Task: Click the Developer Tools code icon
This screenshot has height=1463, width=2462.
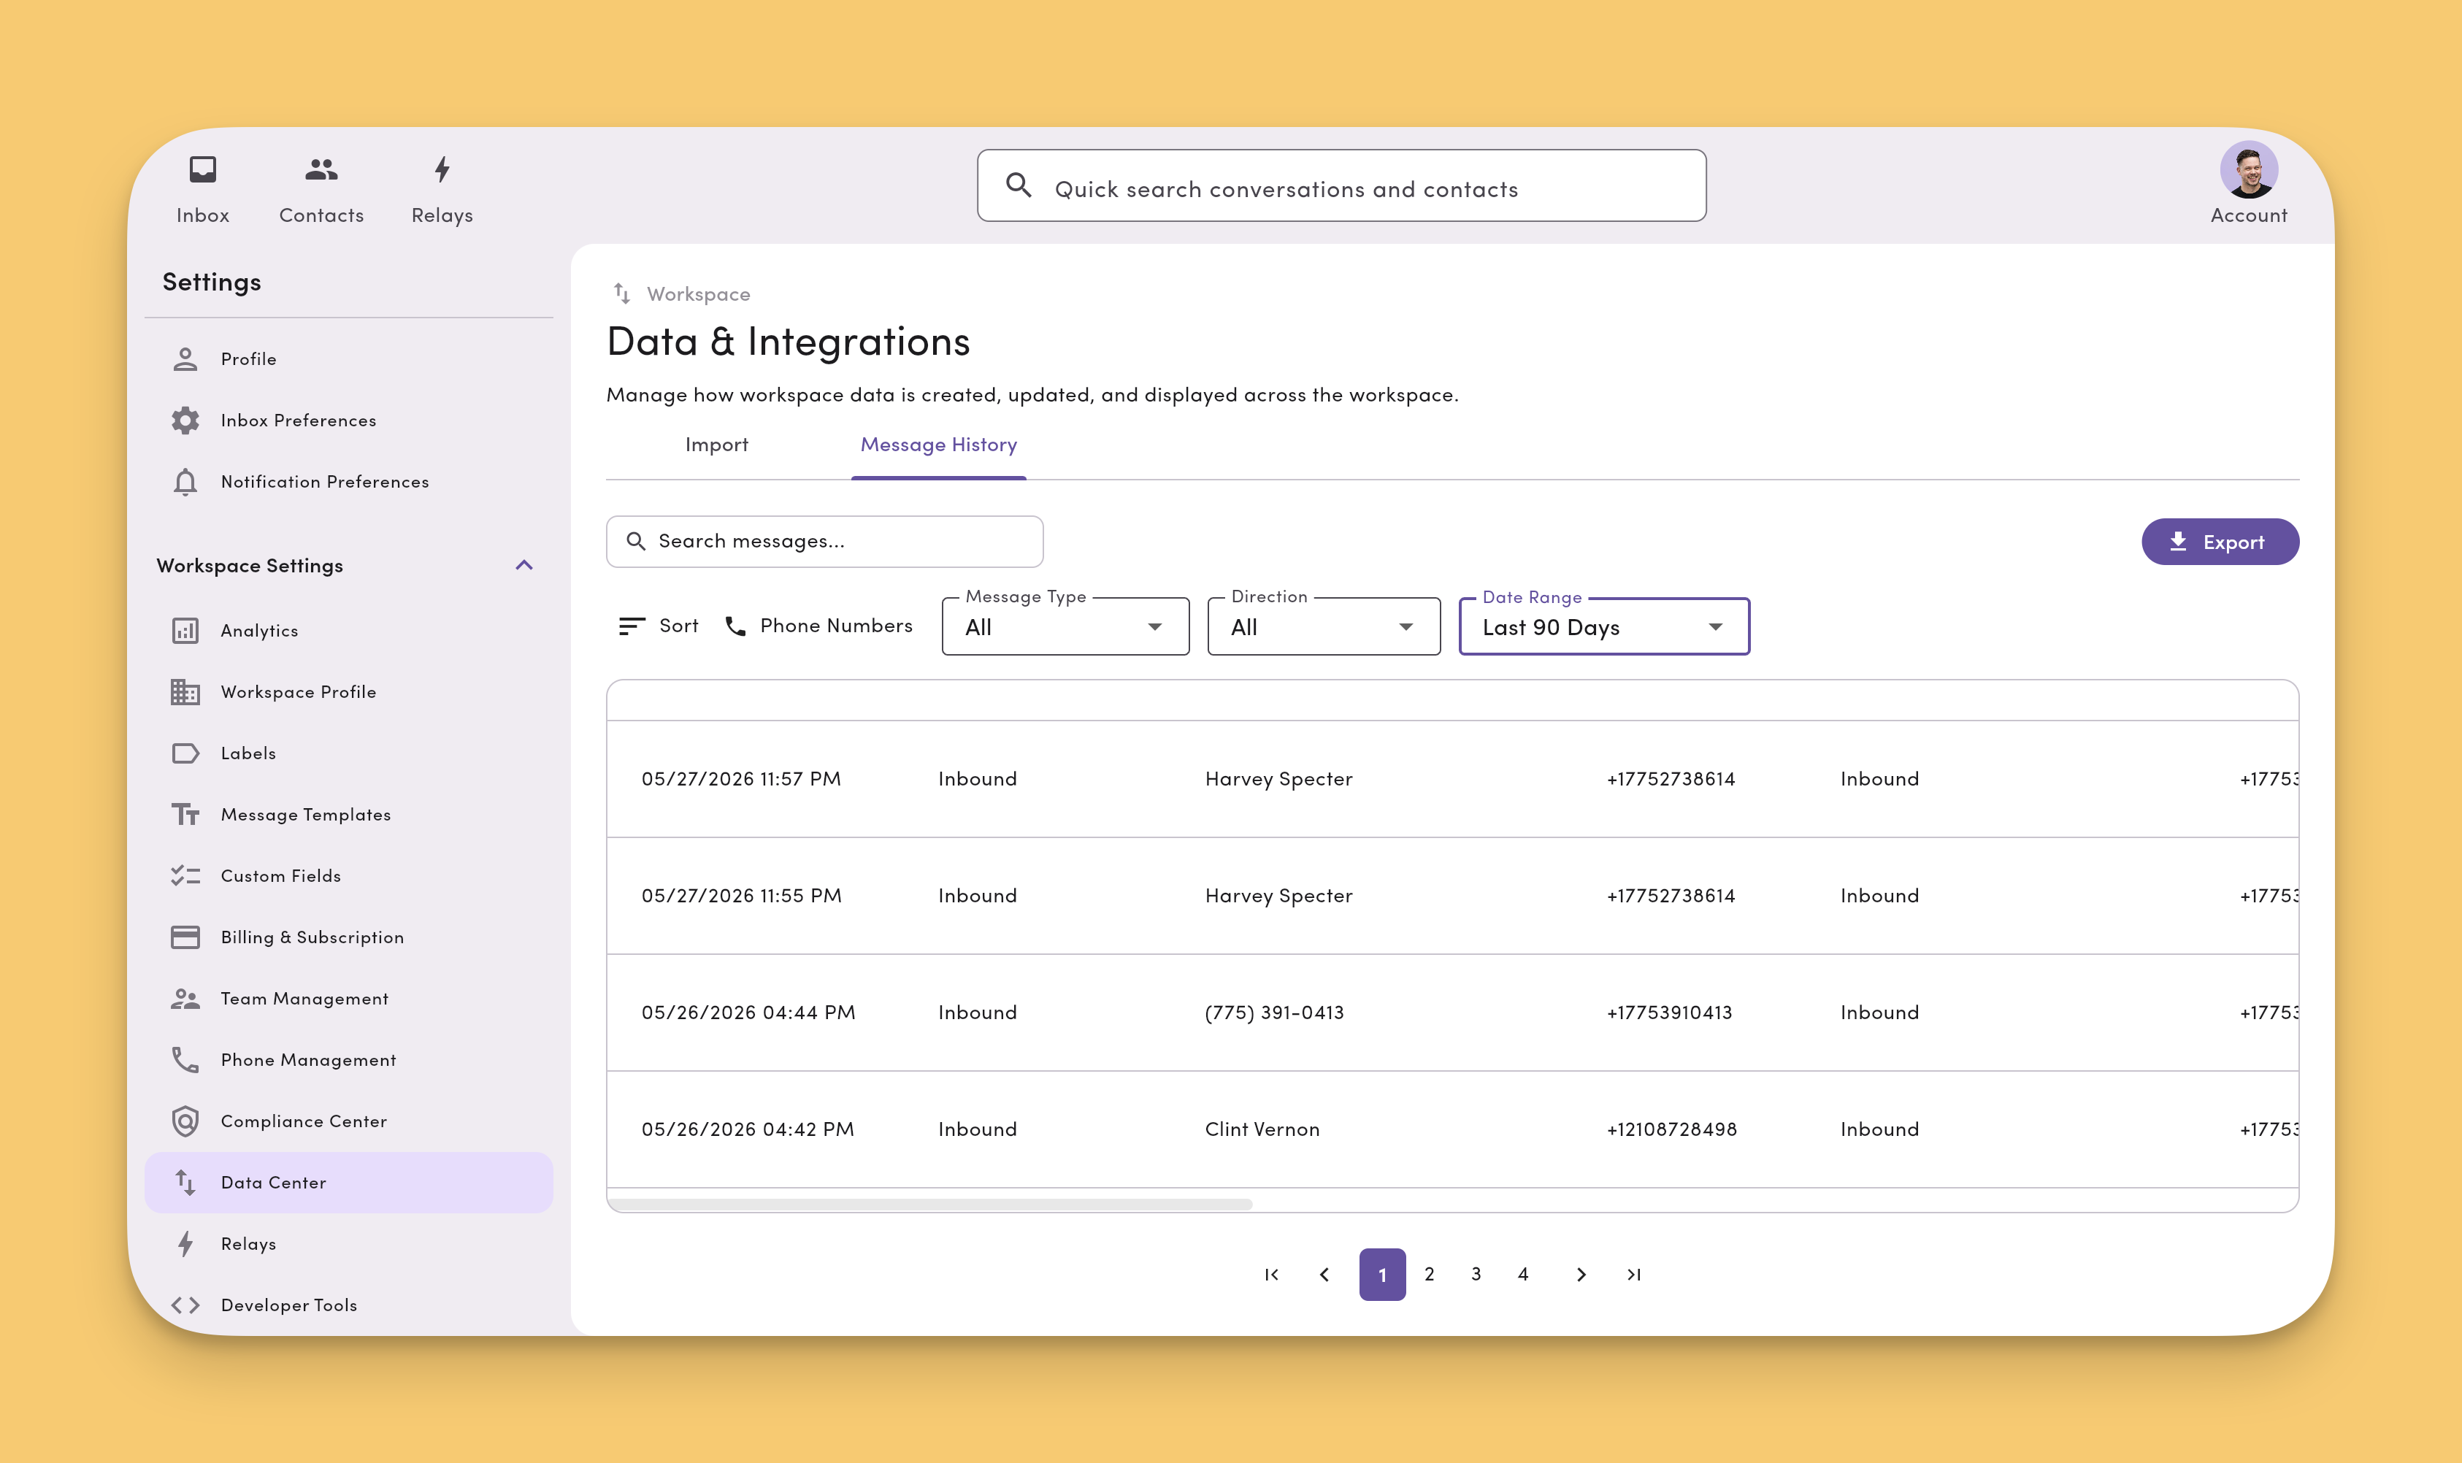Action: tap(185, 1305)
